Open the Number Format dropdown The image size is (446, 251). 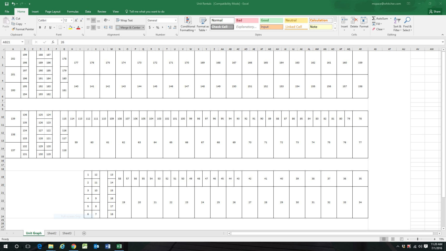[x=175, y=20]
